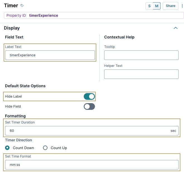Viewport: 184px width, 172px height.
Task: Focus the Label Text input field
Action: pyautogui.click(x=50, y=55)
